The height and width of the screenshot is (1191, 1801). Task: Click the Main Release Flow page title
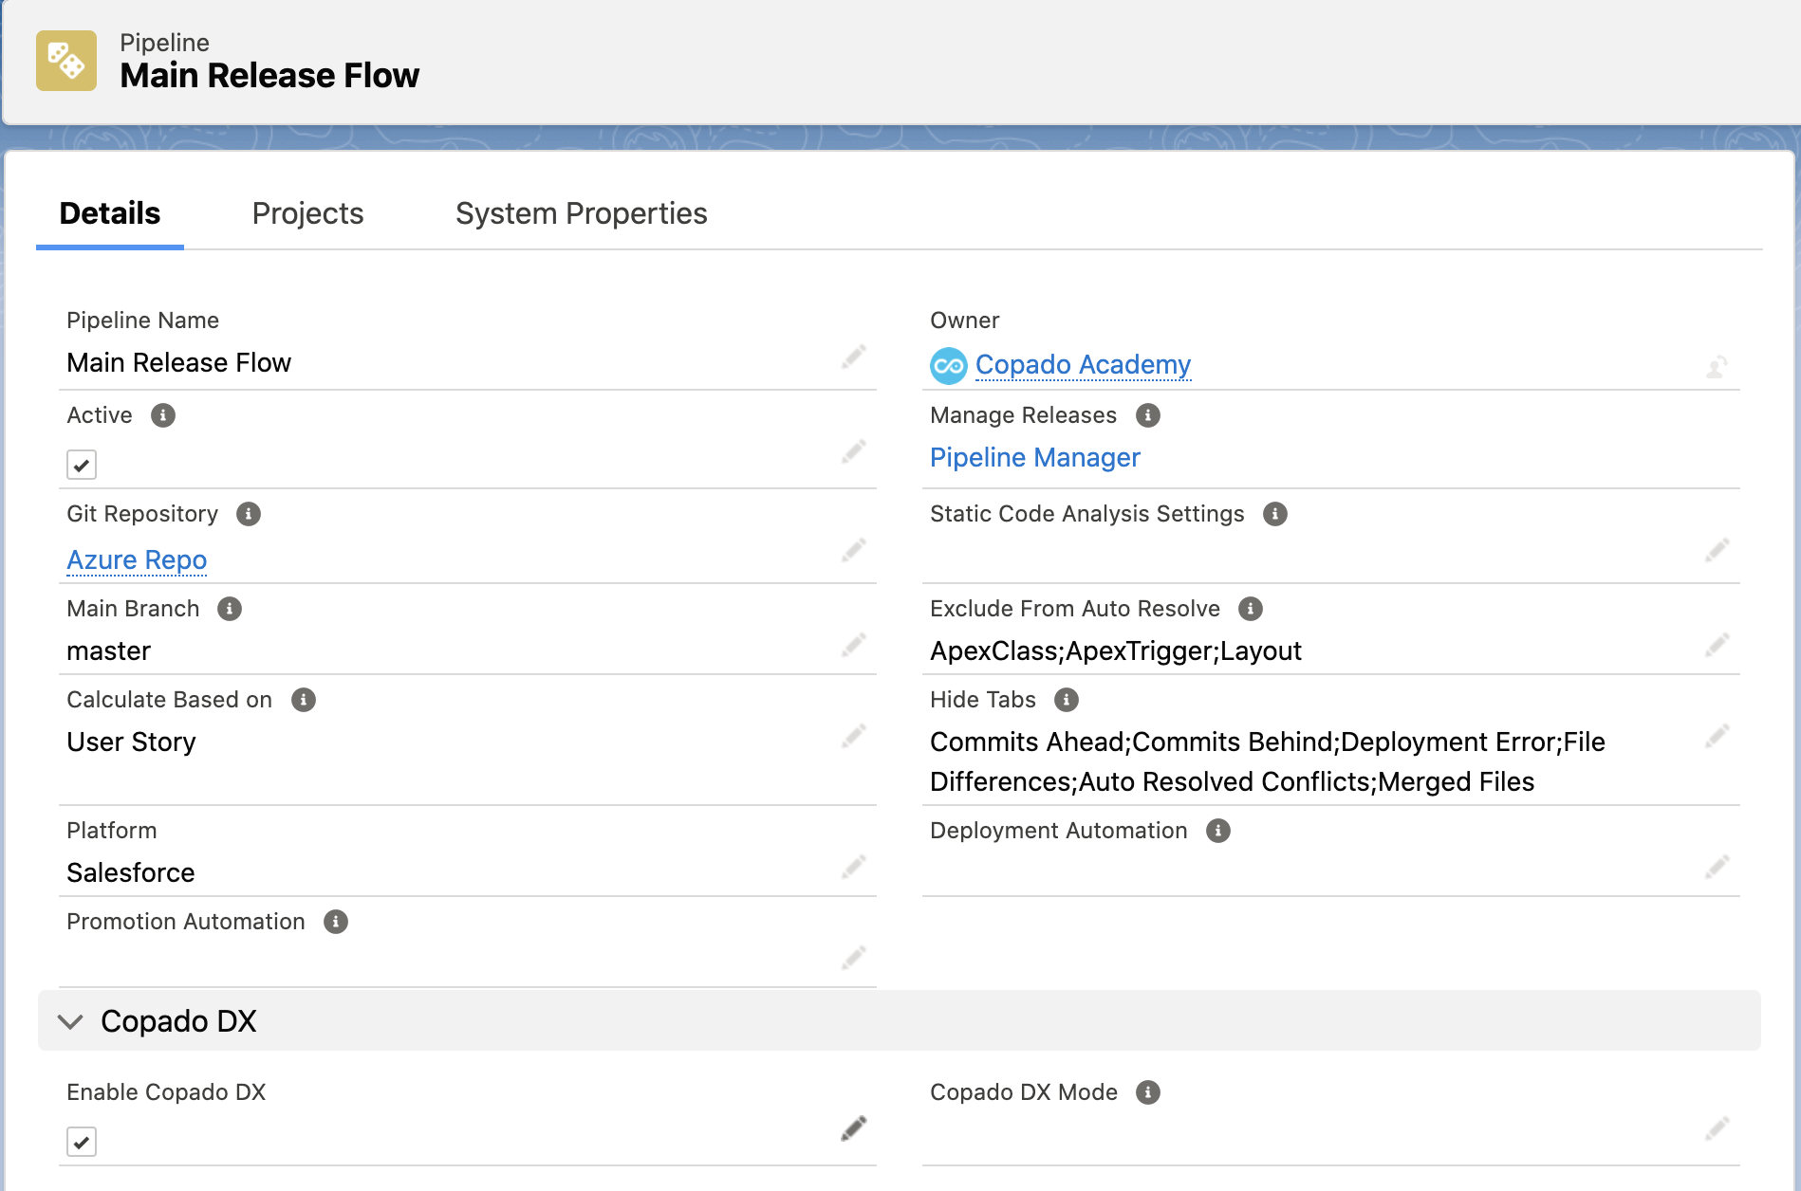pyautogui.click(x=269, y=76)
